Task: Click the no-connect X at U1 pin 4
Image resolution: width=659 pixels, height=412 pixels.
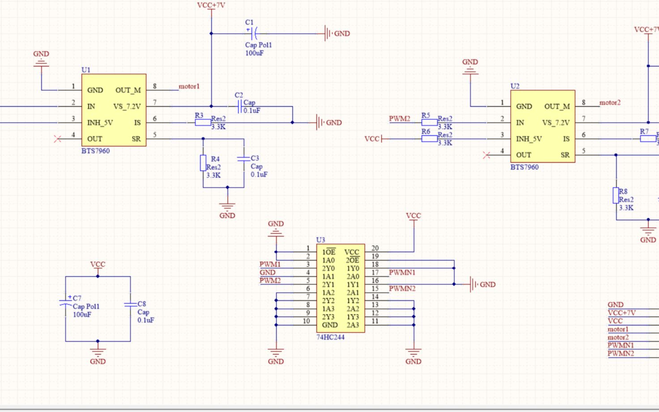Action: point(57,139)
